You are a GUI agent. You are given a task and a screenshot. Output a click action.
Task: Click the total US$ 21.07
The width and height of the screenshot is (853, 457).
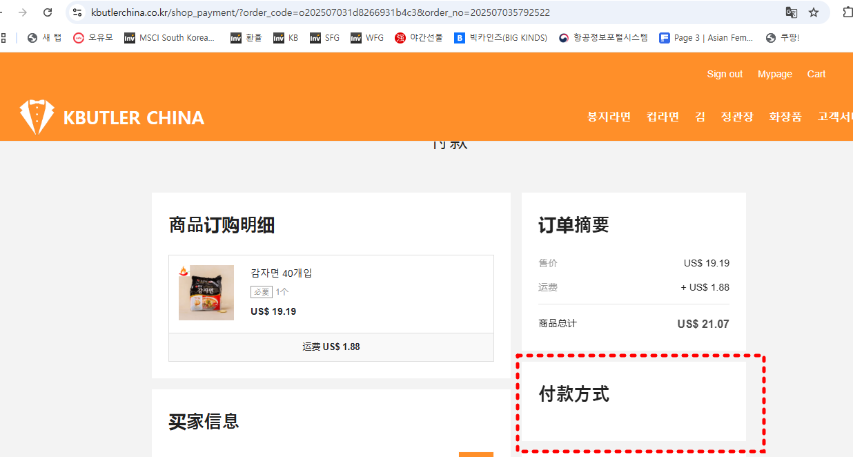703,324
